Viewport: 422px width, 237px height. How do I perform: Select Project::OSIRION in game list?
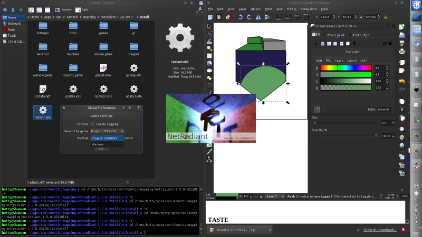coord(108,138)
